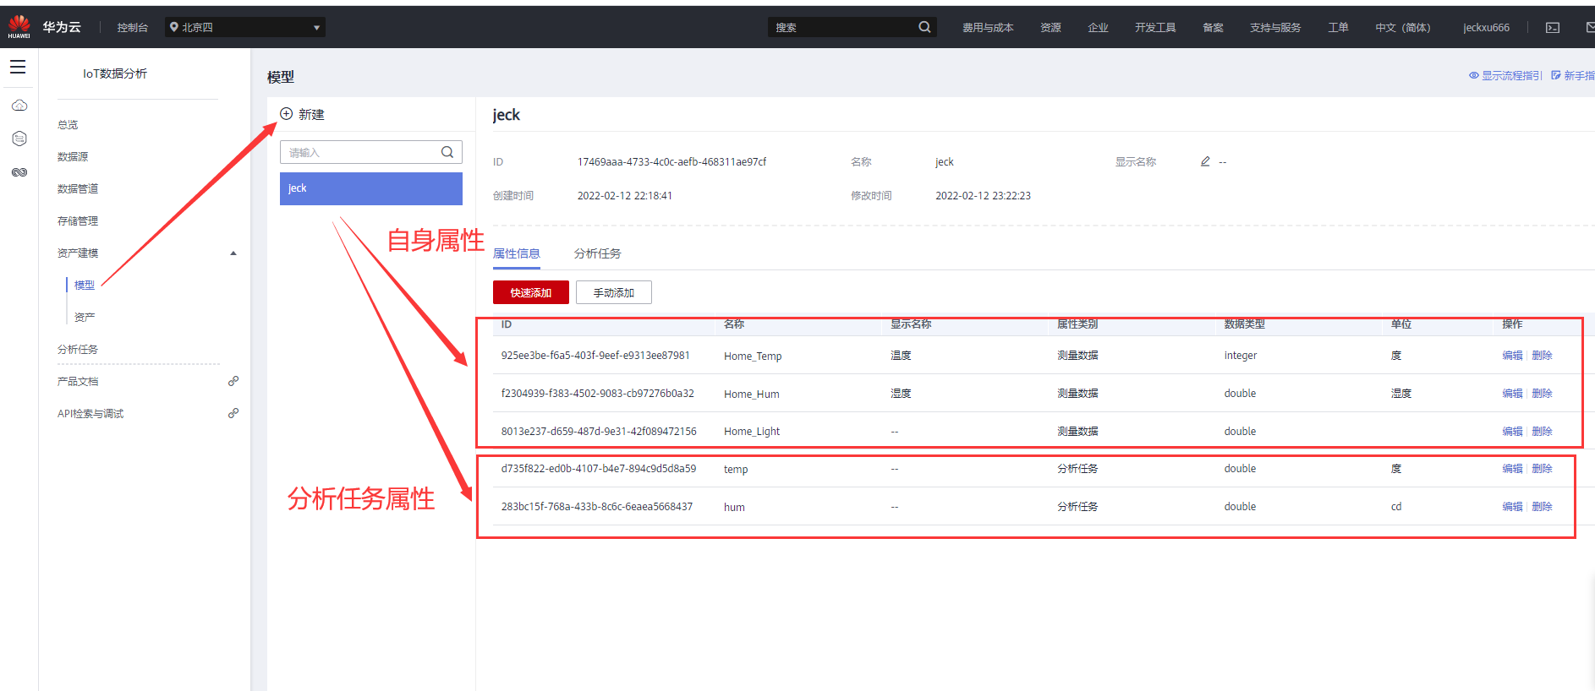The width and height of the screenshot is (1595, 691).
Task: Collapse the 资产建模 section arrow
Action: [233, 253]
